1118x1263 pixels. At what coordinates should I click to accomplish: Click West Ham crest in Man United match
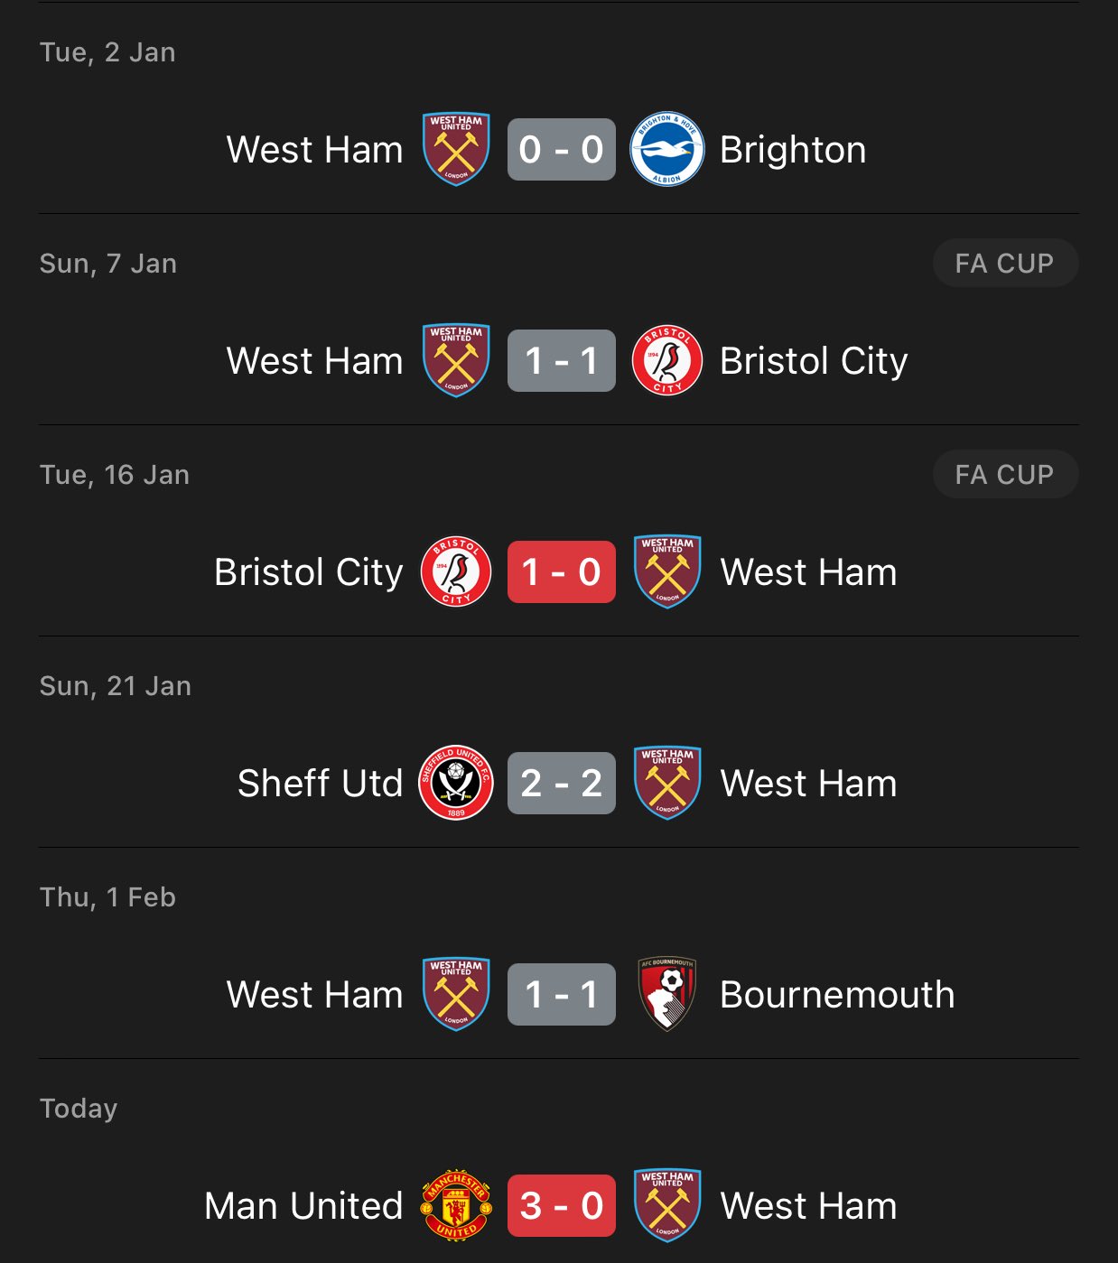point(667,1205)
